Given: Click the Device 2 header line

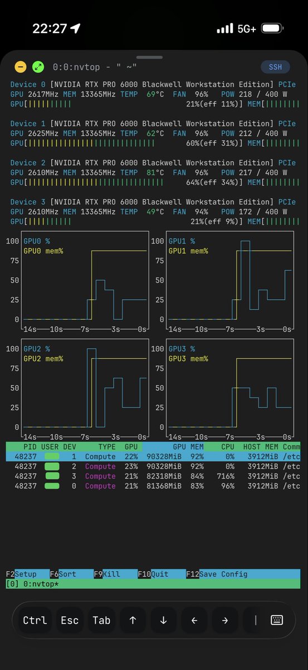Looking at the screenshot, I should click(x=153, y=162).
